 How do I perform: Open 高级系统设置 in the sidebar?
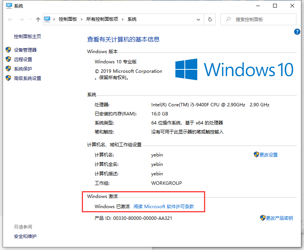(x=28, y=78)
